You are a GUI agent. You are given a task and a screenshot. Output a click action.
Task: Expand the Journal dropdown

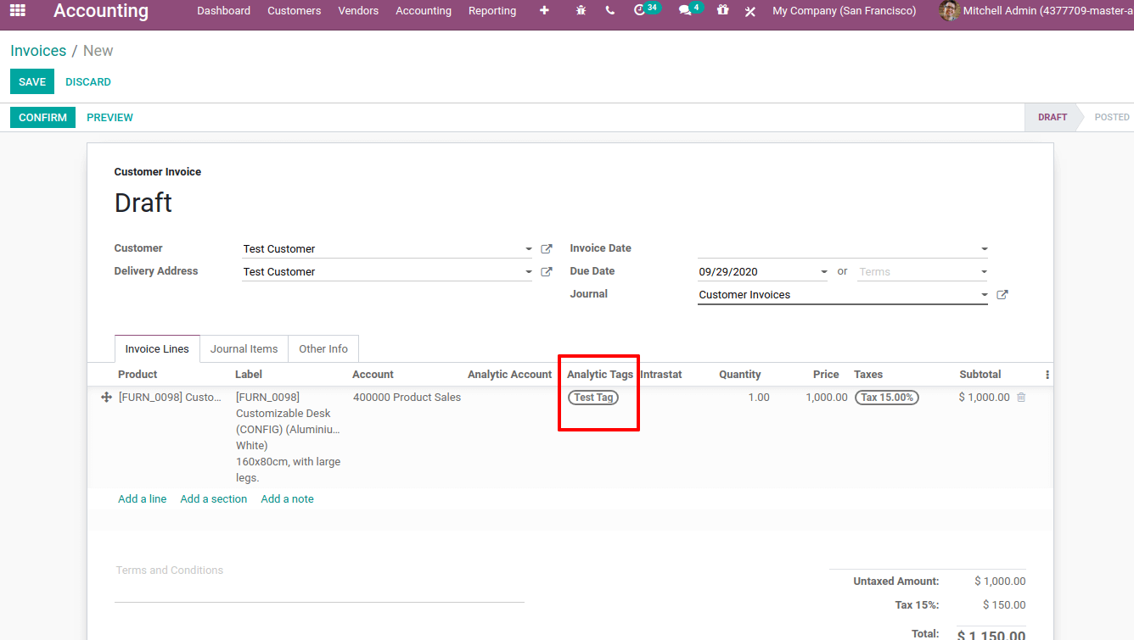tap(985, 295)
